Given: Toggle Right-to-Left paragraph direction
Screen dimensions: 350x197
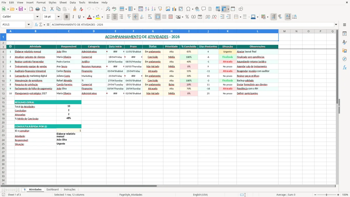Looking at the screenshot, I should [280, 17].
